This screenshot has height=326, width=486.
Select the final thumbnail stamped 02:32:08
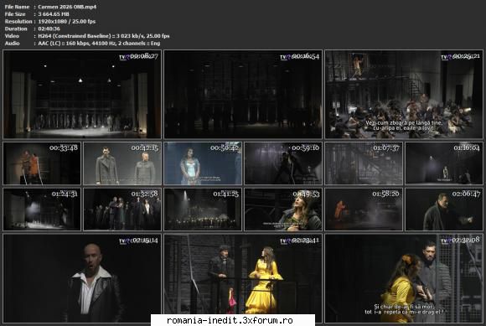click(404, 278)
